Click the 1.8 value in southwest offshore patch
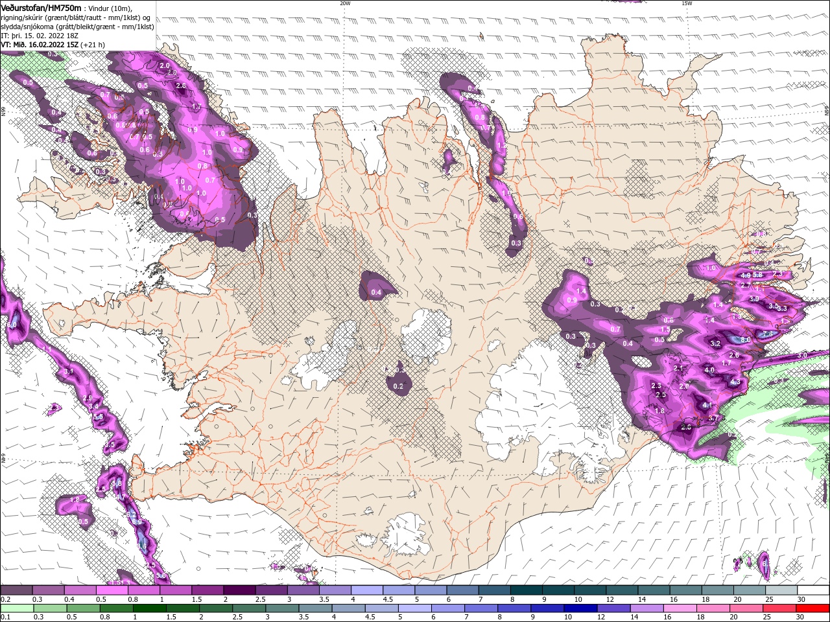Image resolution: width=830 pixels, height=622 pixels. (74, 500)
